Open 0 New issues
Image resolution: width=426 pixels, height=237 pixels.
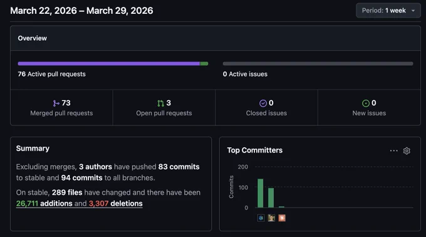click(369, 108)
